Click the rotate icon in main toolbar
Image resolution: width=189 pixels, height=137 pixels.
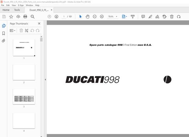coord(179,17)
